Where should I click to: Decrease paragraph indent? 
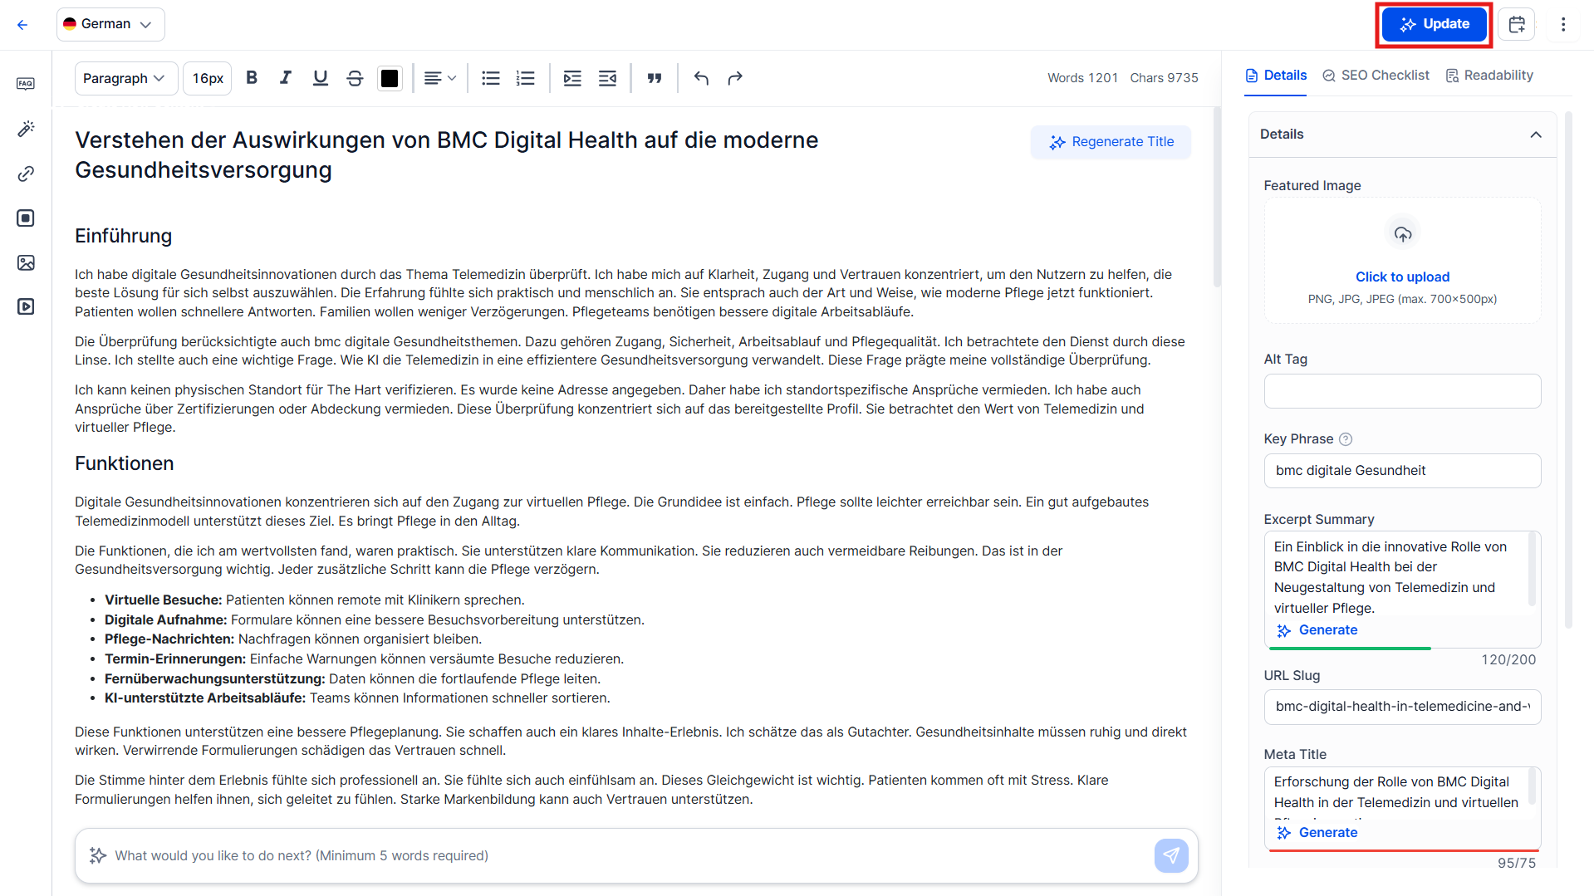607,78
